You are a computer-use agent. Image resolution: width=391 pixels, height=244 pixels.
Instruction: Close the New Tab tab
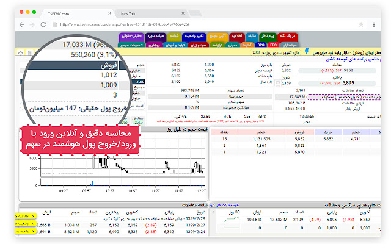[x=183, y=13]
